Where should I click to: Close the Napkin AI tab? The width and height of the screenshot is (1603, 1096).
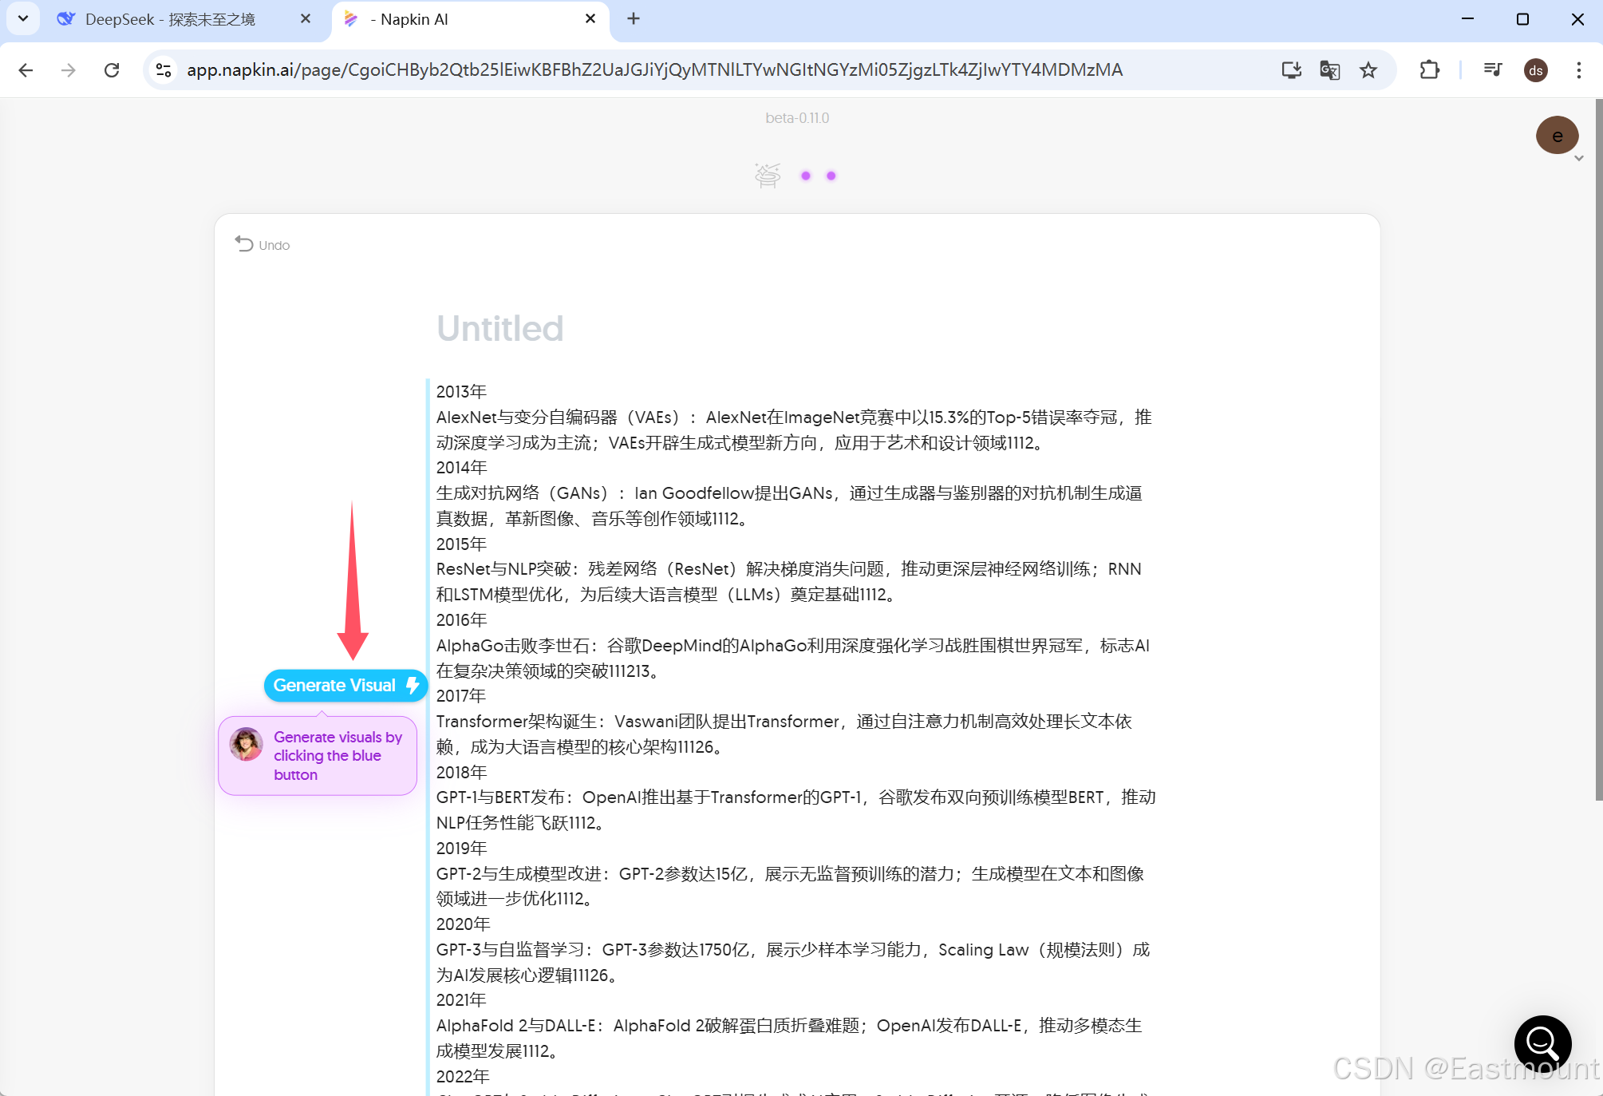[x=590, y=18]
